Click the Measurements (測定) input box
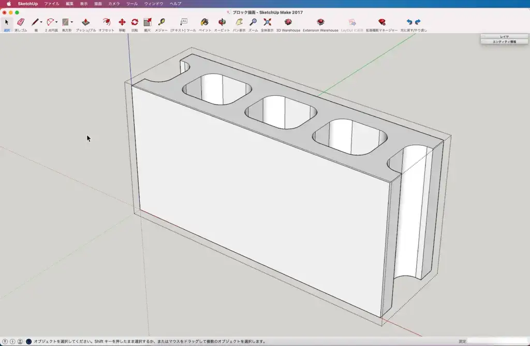The height and width of the screenshot is (346, 530). click(x=497, y=341)
